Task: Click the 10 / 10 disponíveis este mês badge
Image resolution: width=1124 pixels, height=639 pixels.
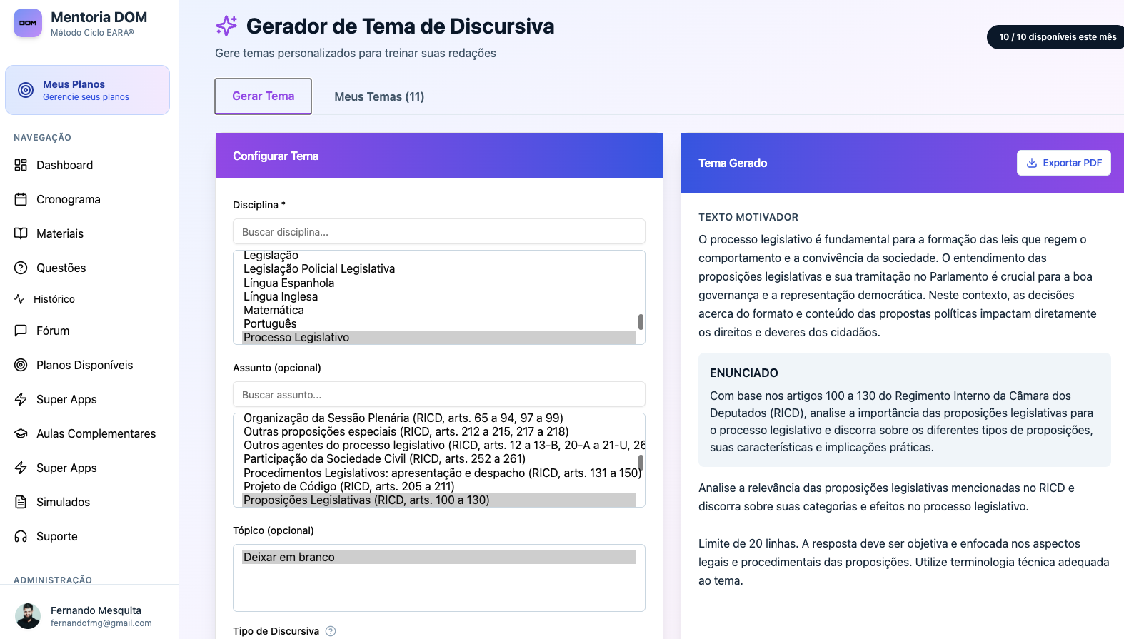Action: [x=1056, y=37]
